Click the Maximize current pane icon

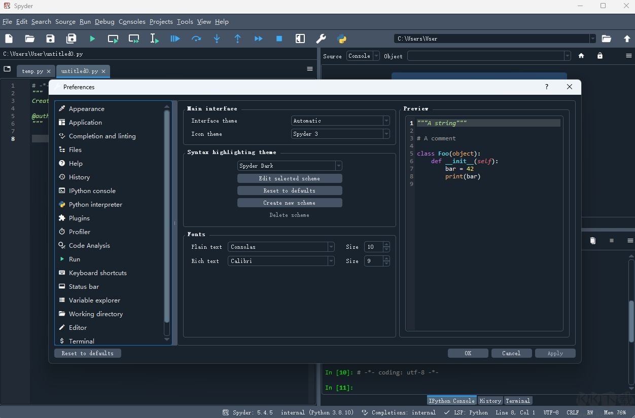(300, 39)
